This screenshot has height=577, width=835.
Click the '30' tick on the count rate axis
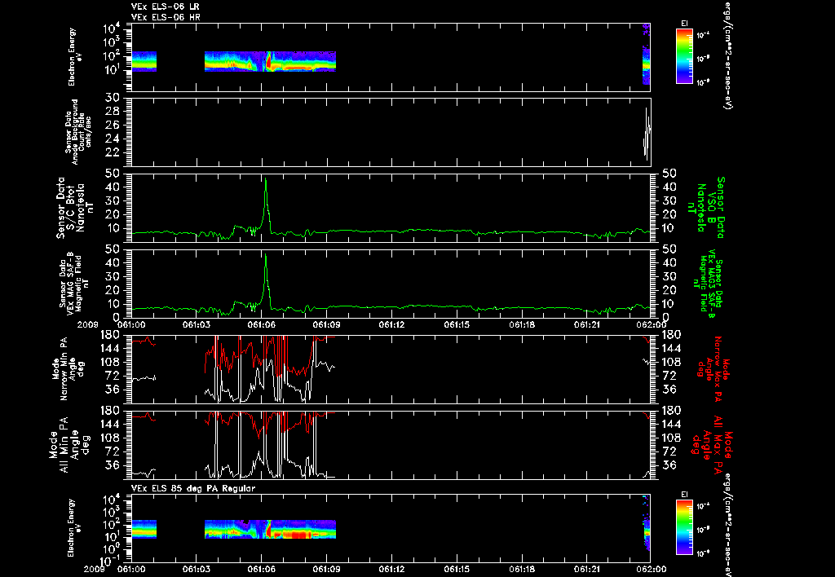click(112, 98)
